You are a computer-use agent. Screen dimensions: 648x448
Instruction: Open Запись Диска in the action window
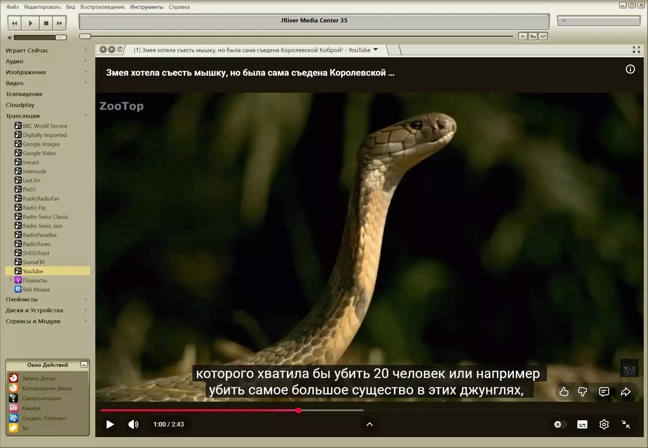tap(39, 378)
